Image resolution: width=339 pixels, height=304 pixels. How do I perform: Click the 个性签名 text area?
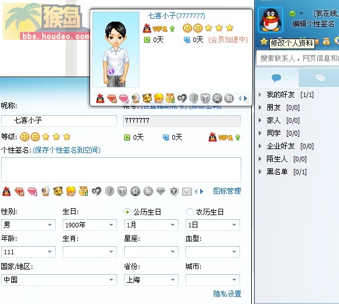tap(121, 170)
